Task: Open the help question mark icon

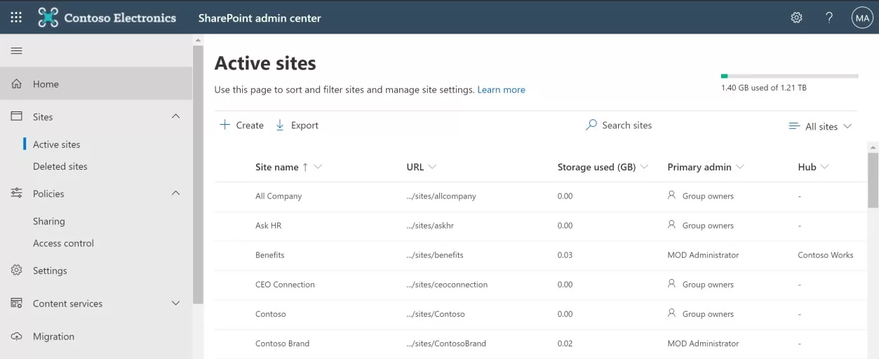Action: [x=829, y=18]
